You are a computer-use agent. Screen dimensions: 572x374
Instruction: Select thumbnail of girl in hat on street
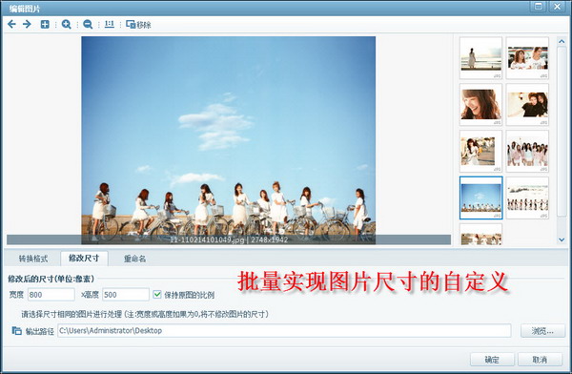point(480,151)
